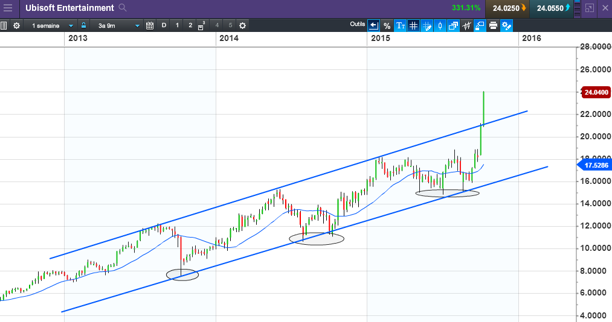Viewport: 612px width, 322px height.
Task: Select chart preset 2
Action: (190, 25)
